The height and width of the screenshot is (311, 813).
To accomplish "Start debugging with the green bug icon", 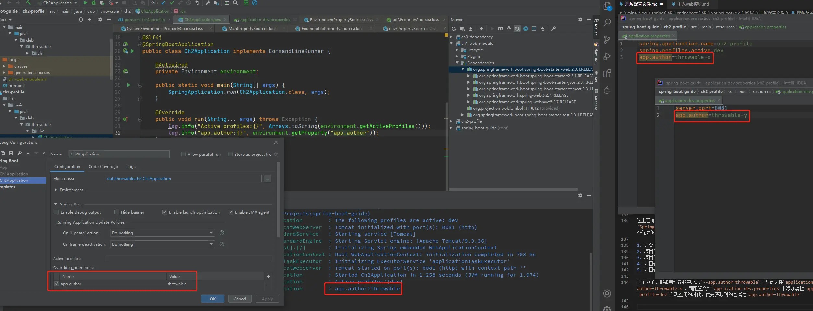I will [94, 3].
